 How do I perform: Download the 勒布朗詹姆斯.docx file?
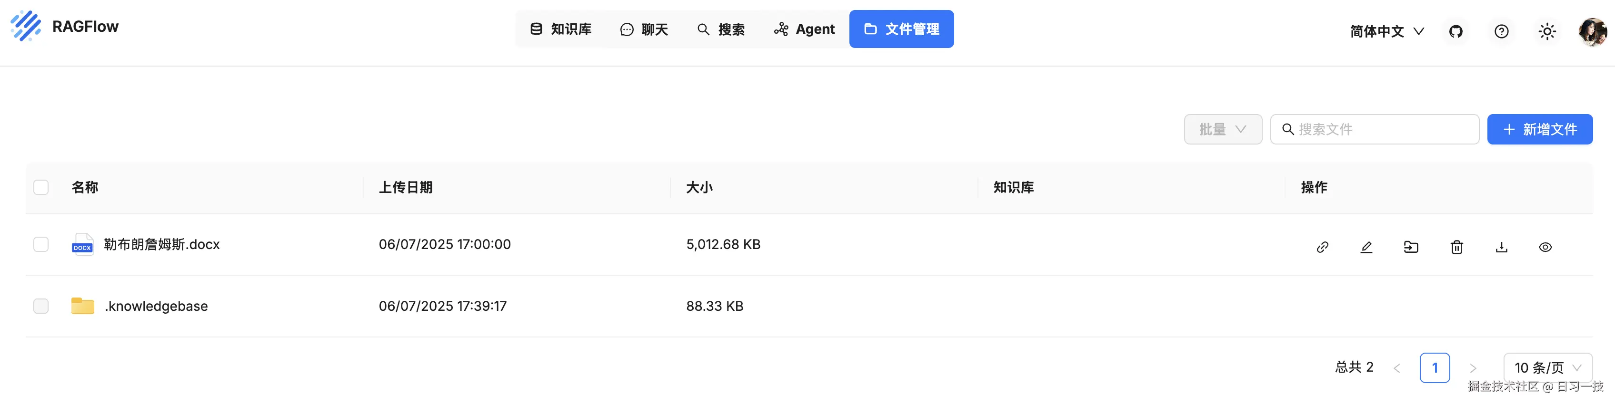coord(1501,246)
